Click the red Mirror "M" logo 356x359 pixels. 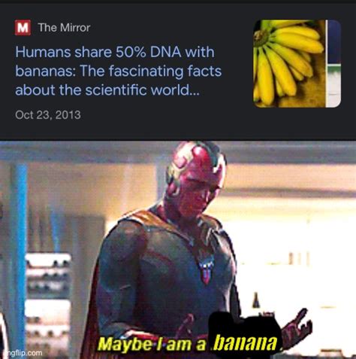pyautogui.click(x=23, y=28)
